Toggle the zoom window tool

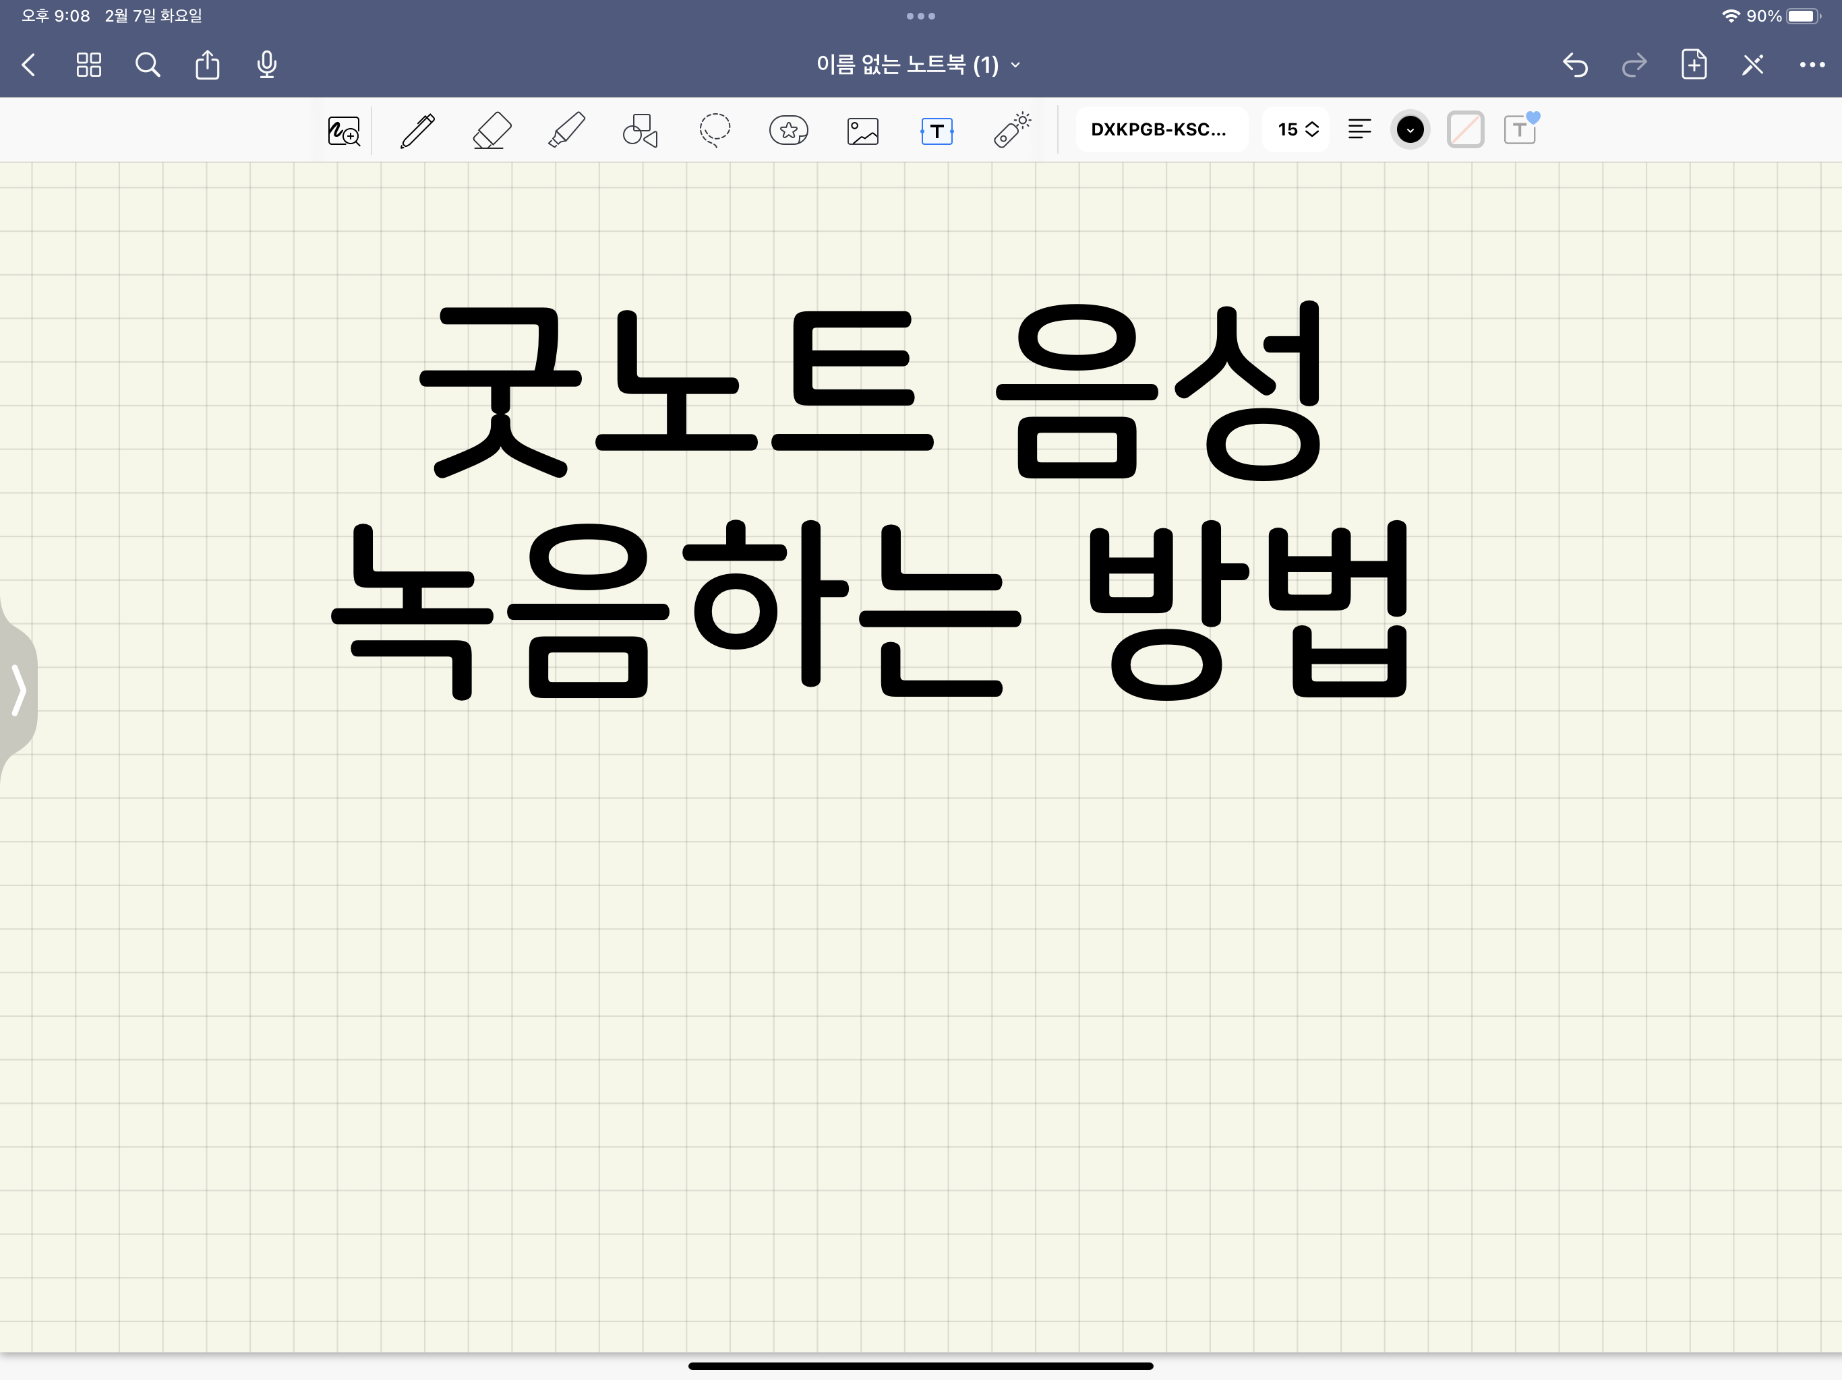tap(343, 131)
